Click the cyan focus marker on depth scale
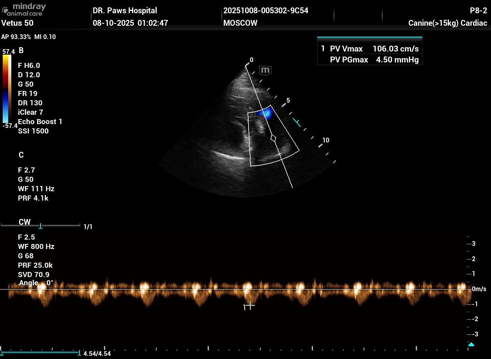 297,123
